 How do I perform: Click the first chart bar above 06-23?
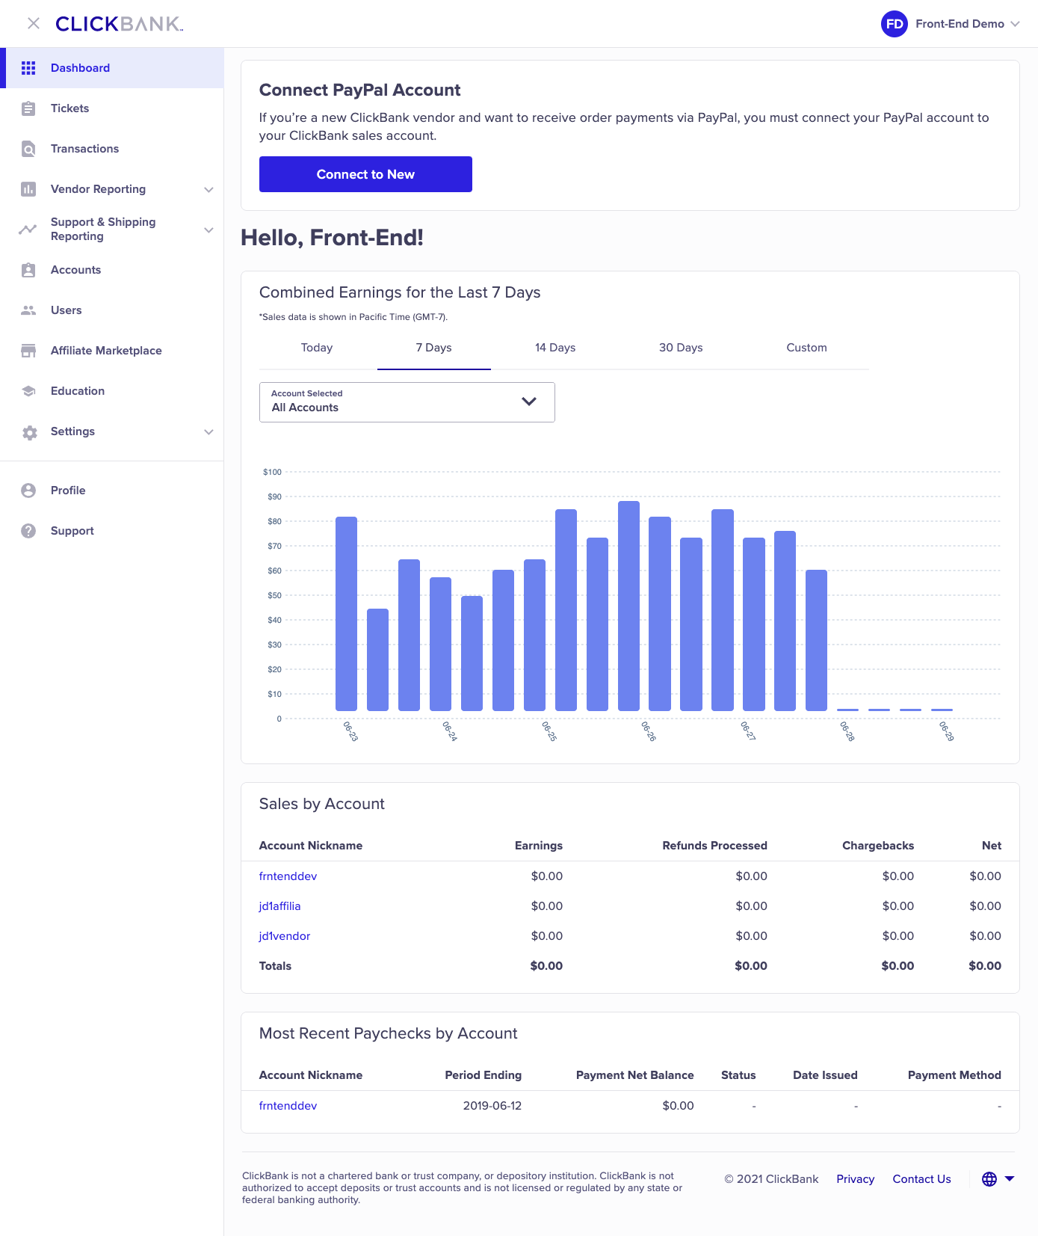tap(346, 614)
